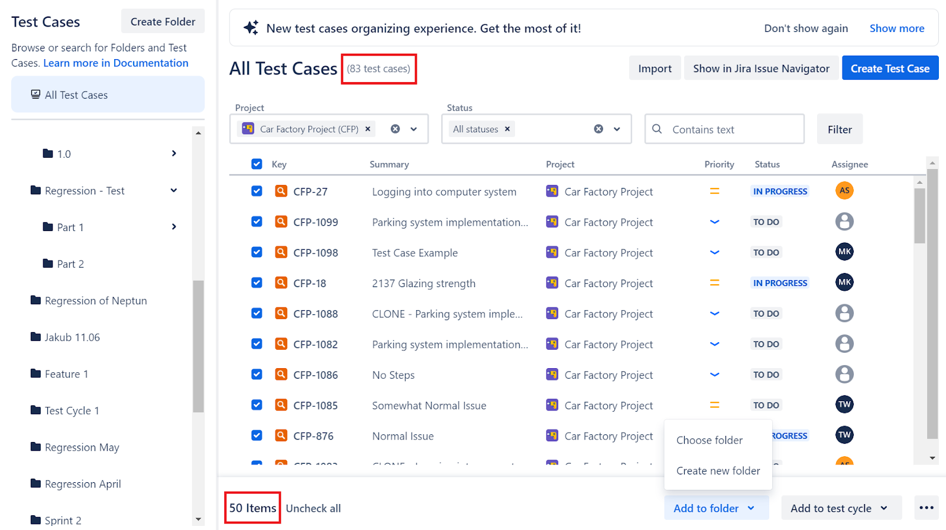Remove the Car Factory Project (CFP) chip
The height and width of the screenshot is (530, 946).
pos(368,129)
